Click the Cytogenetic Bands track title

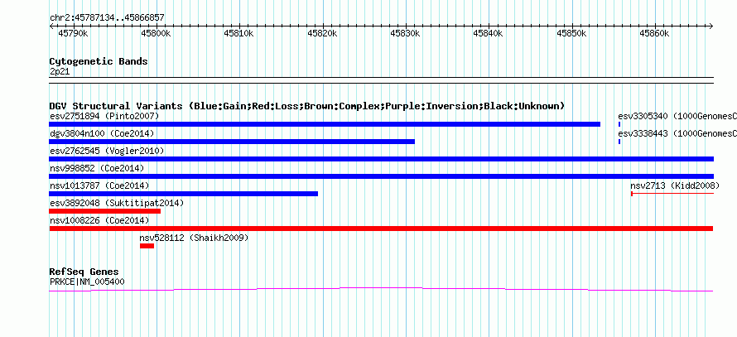(99, 61)
